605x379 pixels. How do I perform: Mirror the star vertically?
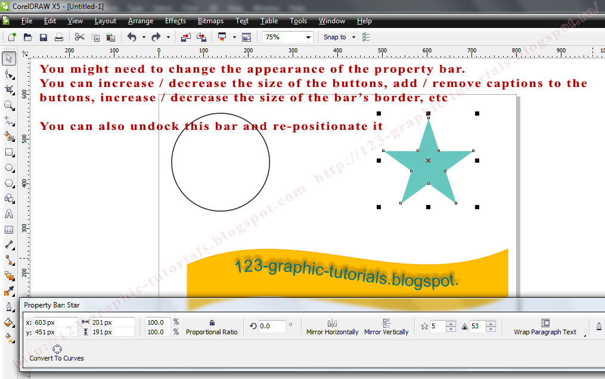coord(386,326)
